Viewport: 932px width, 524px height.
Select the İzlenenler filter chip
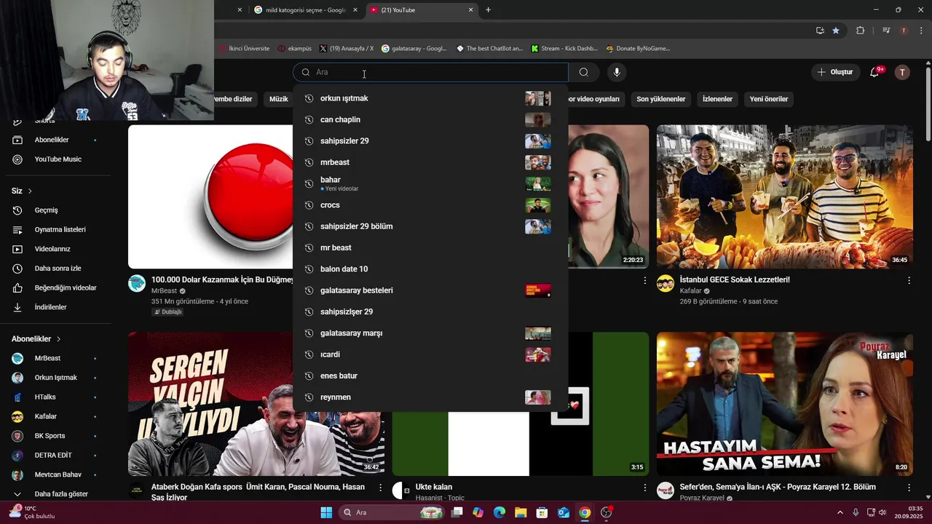(717, 99)
